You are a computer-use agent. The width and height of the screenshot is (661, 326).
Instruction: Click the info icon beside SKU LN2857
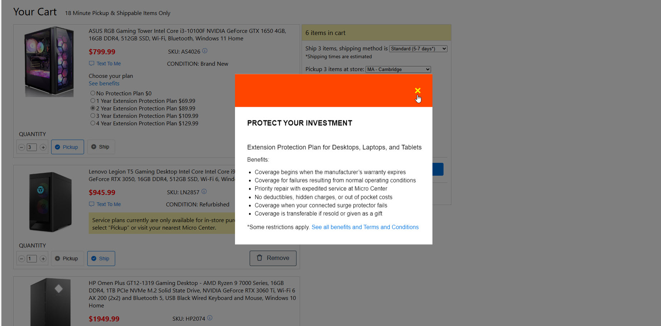pos(204,192)
